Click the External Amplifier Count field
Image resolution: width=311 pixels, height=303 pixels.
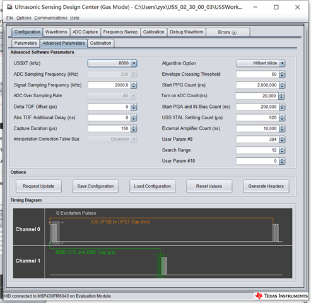pyautogui.click(x=257, y=128)
